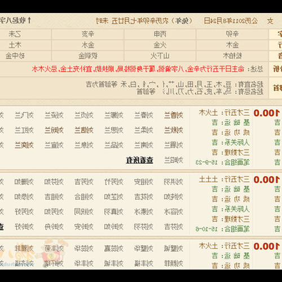Viewport: 282px width, 282px height.
Task: Open the name 刘芷如
Action: tap(114, 197)
